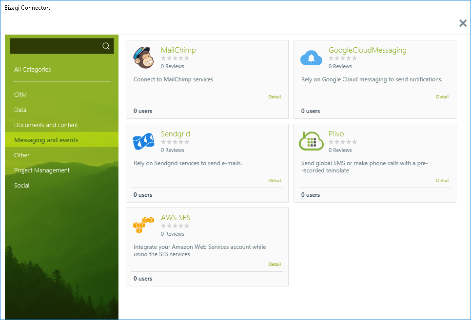View Detail for the AWS SES connector
Image resolution: width=471 pixels, height=320 pixels.
tap(275, 264)
